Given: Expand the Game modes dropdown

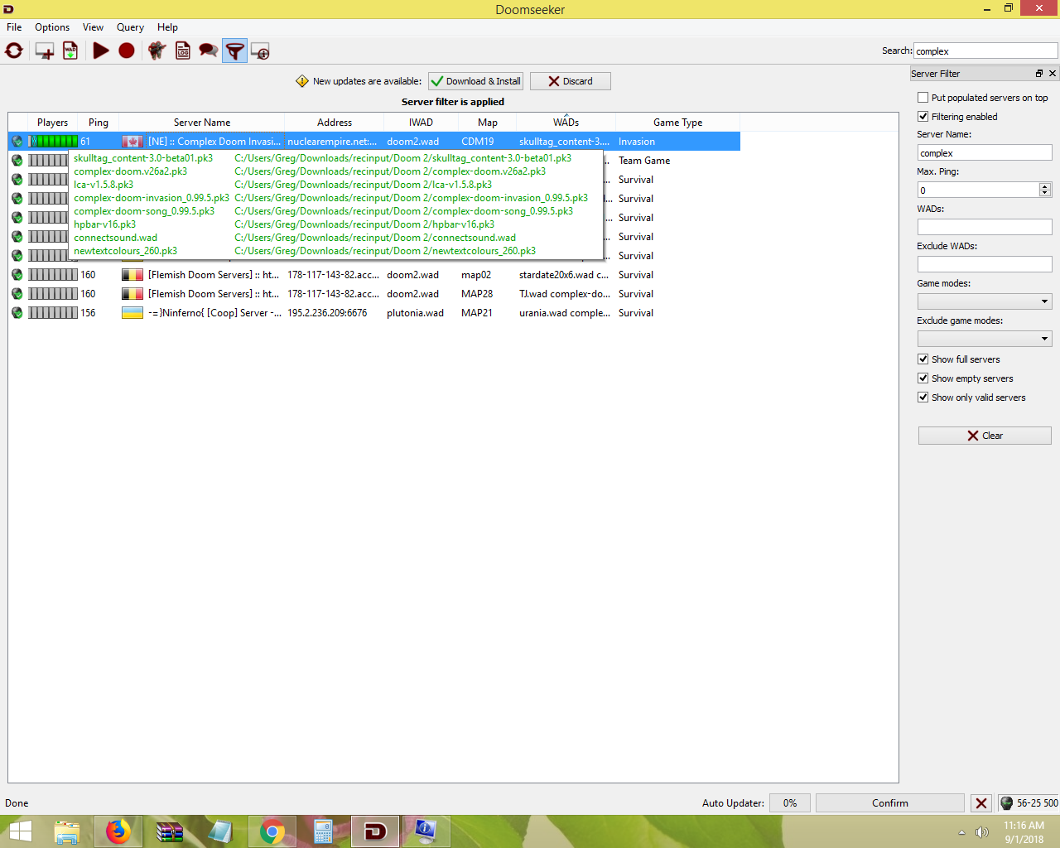Looking at the screenshot, I should click(x=985, y=301).
